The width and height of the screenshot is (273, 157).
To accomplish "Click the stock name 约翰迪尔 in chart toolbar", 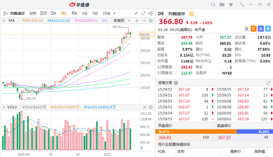I will pos(17,13).
